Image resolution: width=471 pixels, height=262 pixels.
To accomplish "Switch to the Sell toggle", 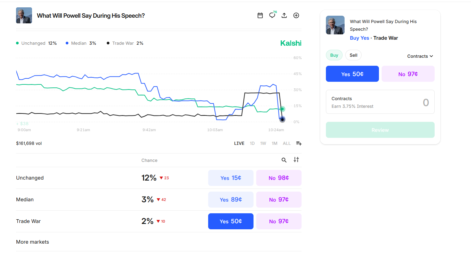I will point(353,55).
